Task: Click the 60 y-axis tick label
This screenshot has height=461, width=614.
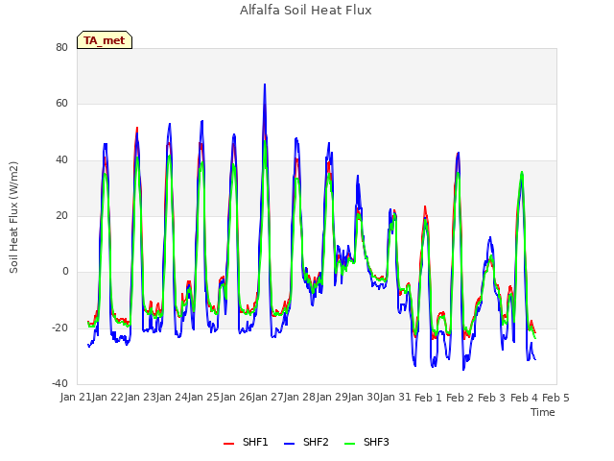Action: (61, 104)
